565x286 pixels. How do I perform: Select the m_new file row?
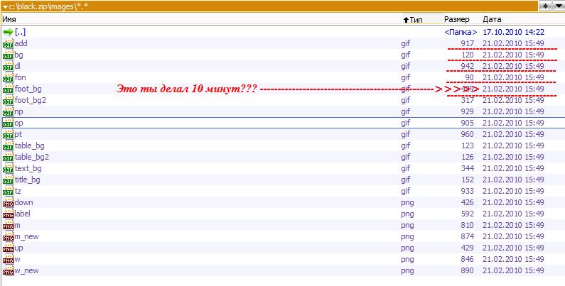tap(28, 236)
